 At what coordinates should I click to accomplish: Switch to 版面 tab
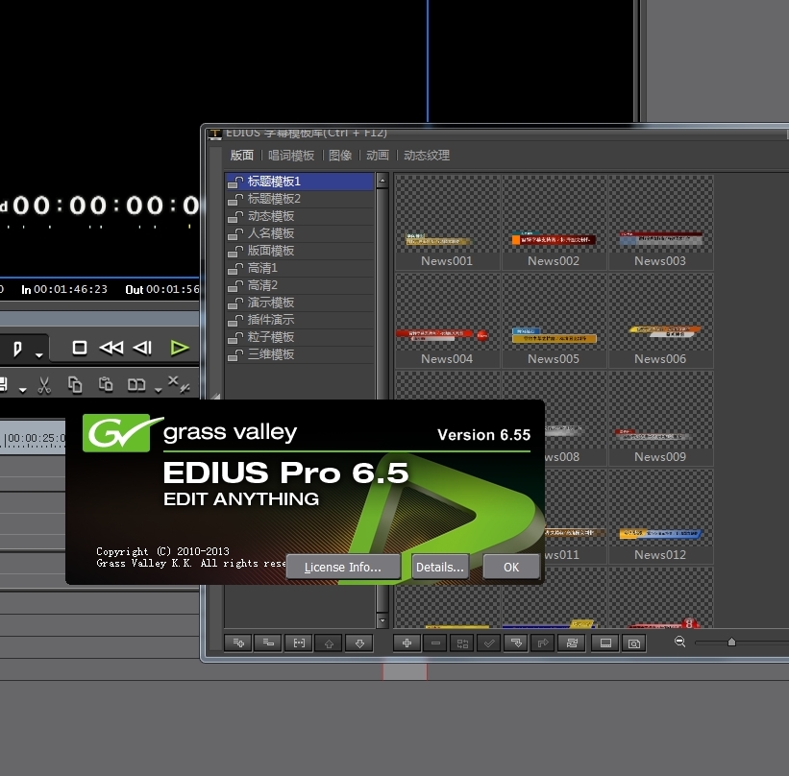point(241,156)
